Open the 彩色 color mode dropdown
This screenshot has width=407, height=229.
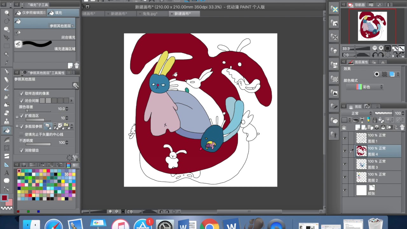[x=365, y=87]
